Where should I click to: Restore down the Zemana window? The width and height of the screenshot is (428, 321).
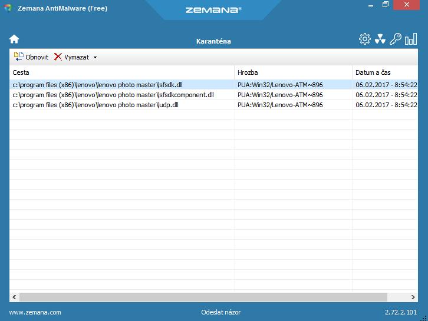click(x=385, y=5)
